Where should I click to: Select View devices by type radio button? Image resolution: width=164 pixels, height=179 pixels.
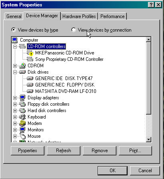14,30
